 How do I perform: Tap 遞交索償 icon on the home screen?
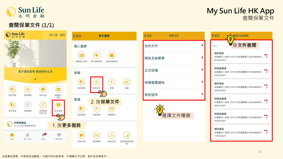coord(12,105)
